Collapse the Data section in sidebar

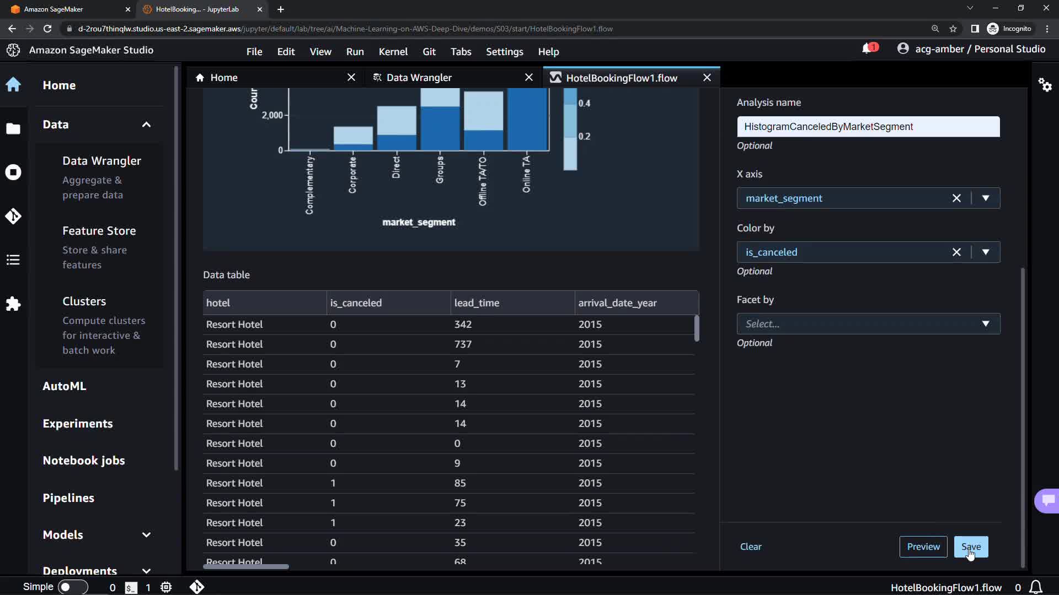pos(146,125)
